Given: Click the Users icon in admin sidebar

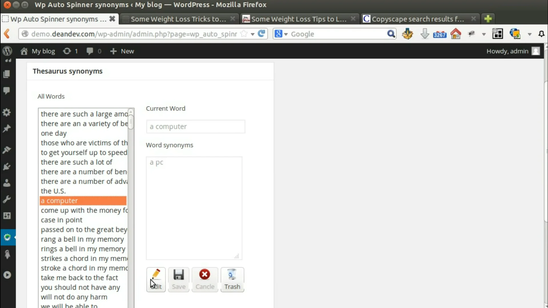Looking at the screenshot, I should click(x=6, y=183).
